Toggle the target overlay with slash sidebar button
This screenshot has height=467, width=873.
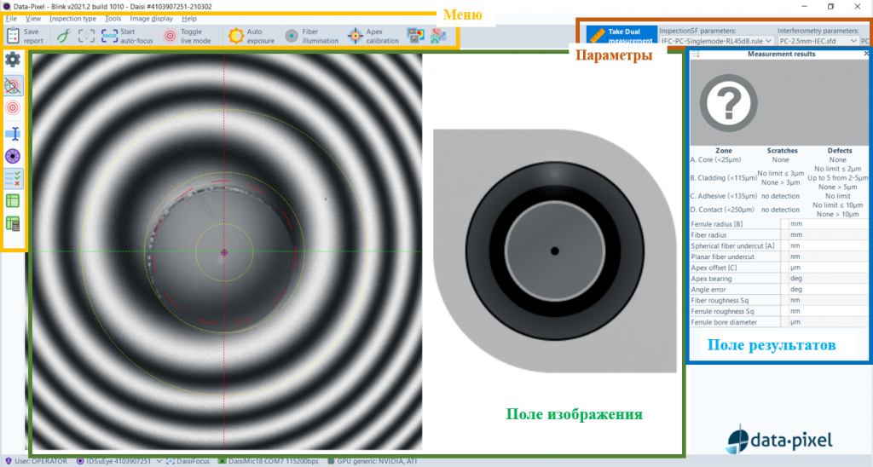[13, 84]
